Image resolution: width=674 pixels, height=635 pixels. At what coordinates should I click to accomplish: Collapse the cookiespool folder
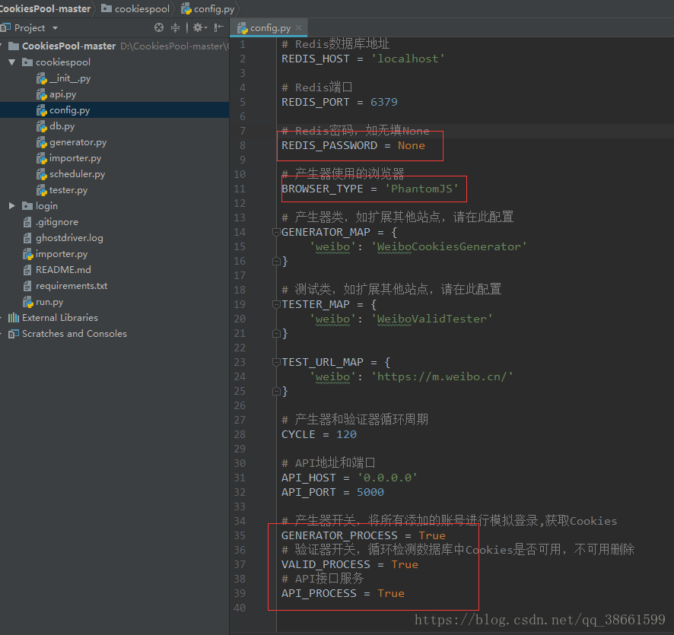tap(12, 62)
